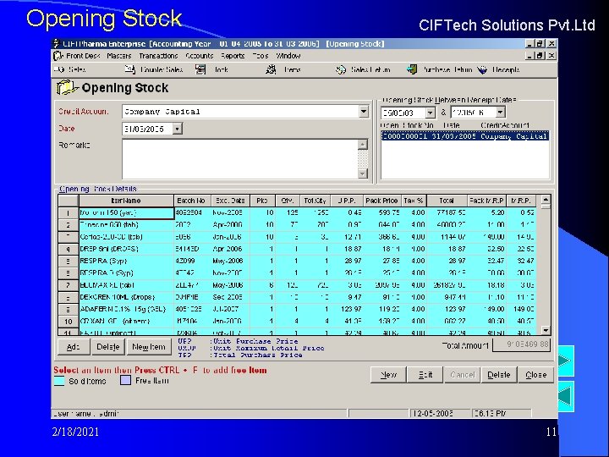Click the Opening Stock folder icon
This screenshot has height=457, width=609.
pyautogui.click(x=67, y=87)
